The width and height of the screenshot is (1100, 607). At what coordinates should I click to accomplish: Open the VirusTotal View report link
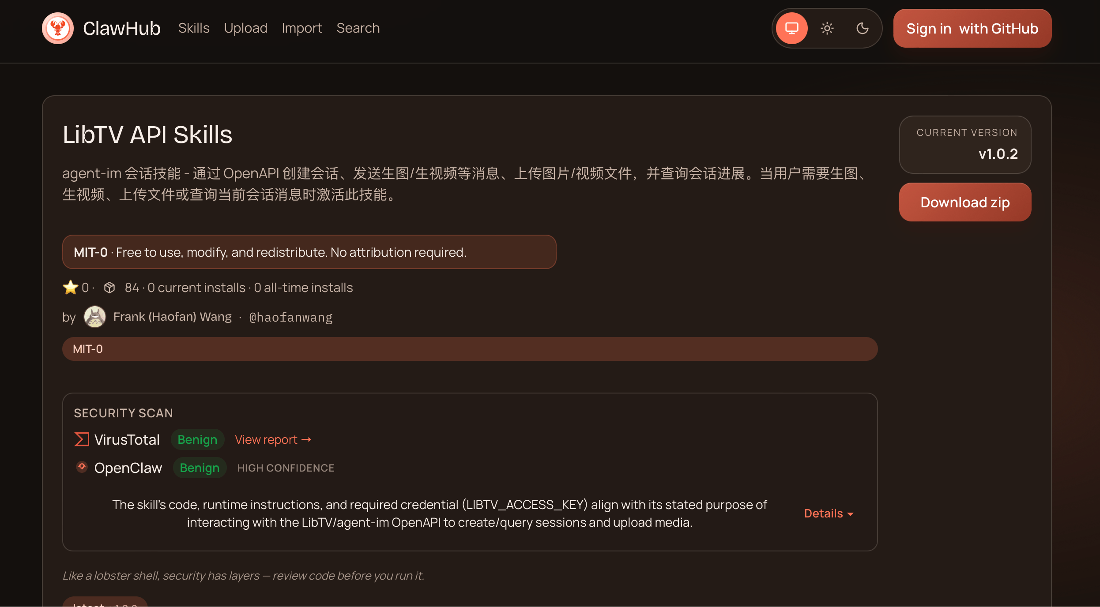click(x=273, y=439)
